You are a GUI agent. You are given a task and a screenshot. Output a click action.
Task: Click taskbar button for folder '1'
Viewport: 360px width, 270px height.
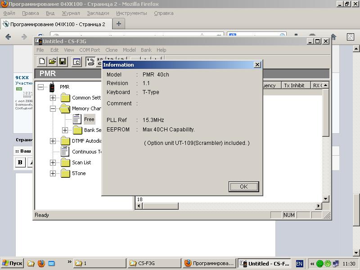100,263
